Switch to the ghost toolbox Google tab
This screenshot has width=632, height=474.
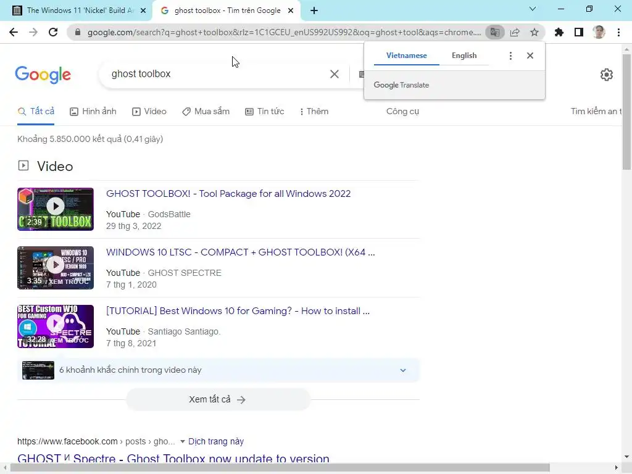(227, 10)
